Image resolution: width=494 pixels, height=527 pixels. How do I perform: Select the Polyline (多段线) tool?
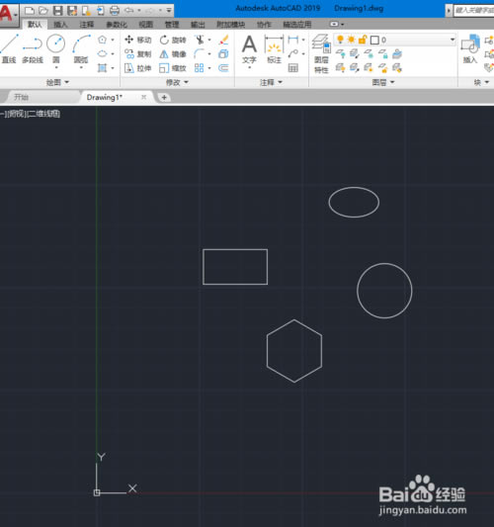[x=33, y=49]
